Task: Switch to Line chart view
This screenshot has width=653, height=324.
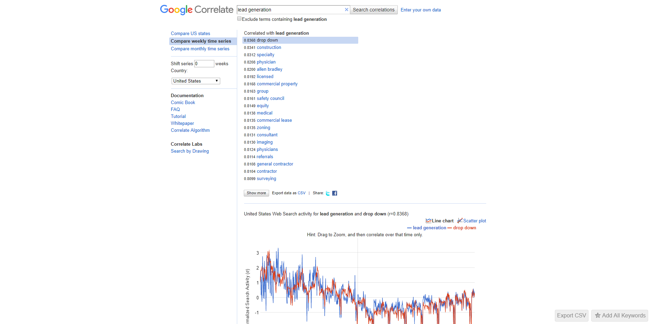Action: point(440,221)
